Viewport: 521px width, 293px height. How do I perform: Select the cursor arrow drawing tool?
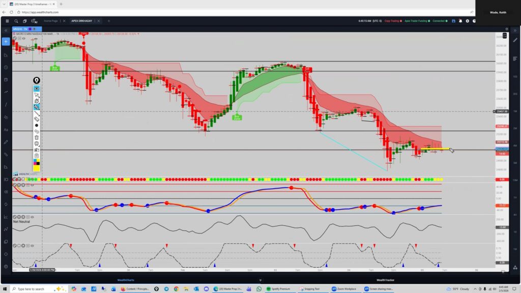coord(37,95)
